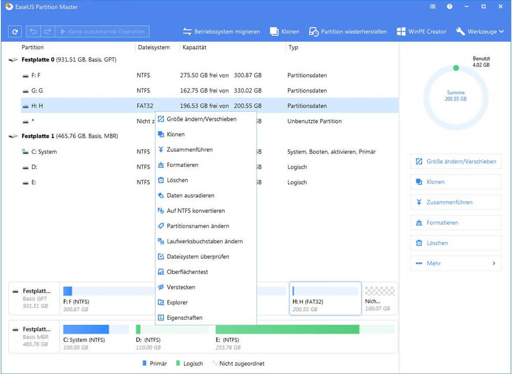512x374 pixels.
Task: Click Formatieren button in right panel
Action: (456, 223)
